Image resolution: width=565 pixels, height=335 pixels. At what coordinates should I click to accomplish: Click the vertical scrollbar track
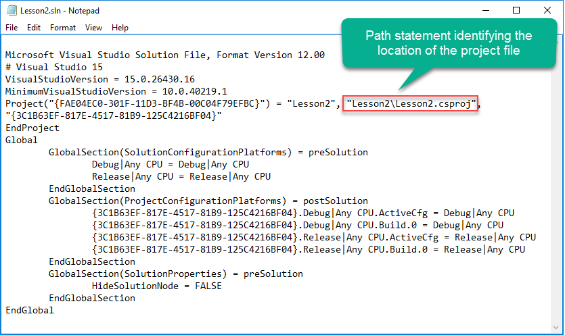pos(556,180)
